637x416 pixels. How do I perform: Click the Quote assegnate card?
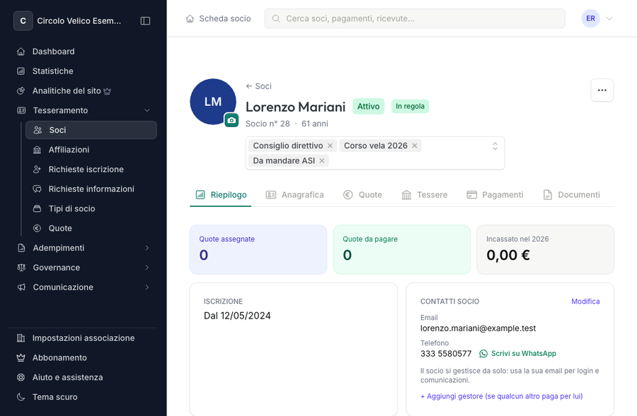[258, 250]
